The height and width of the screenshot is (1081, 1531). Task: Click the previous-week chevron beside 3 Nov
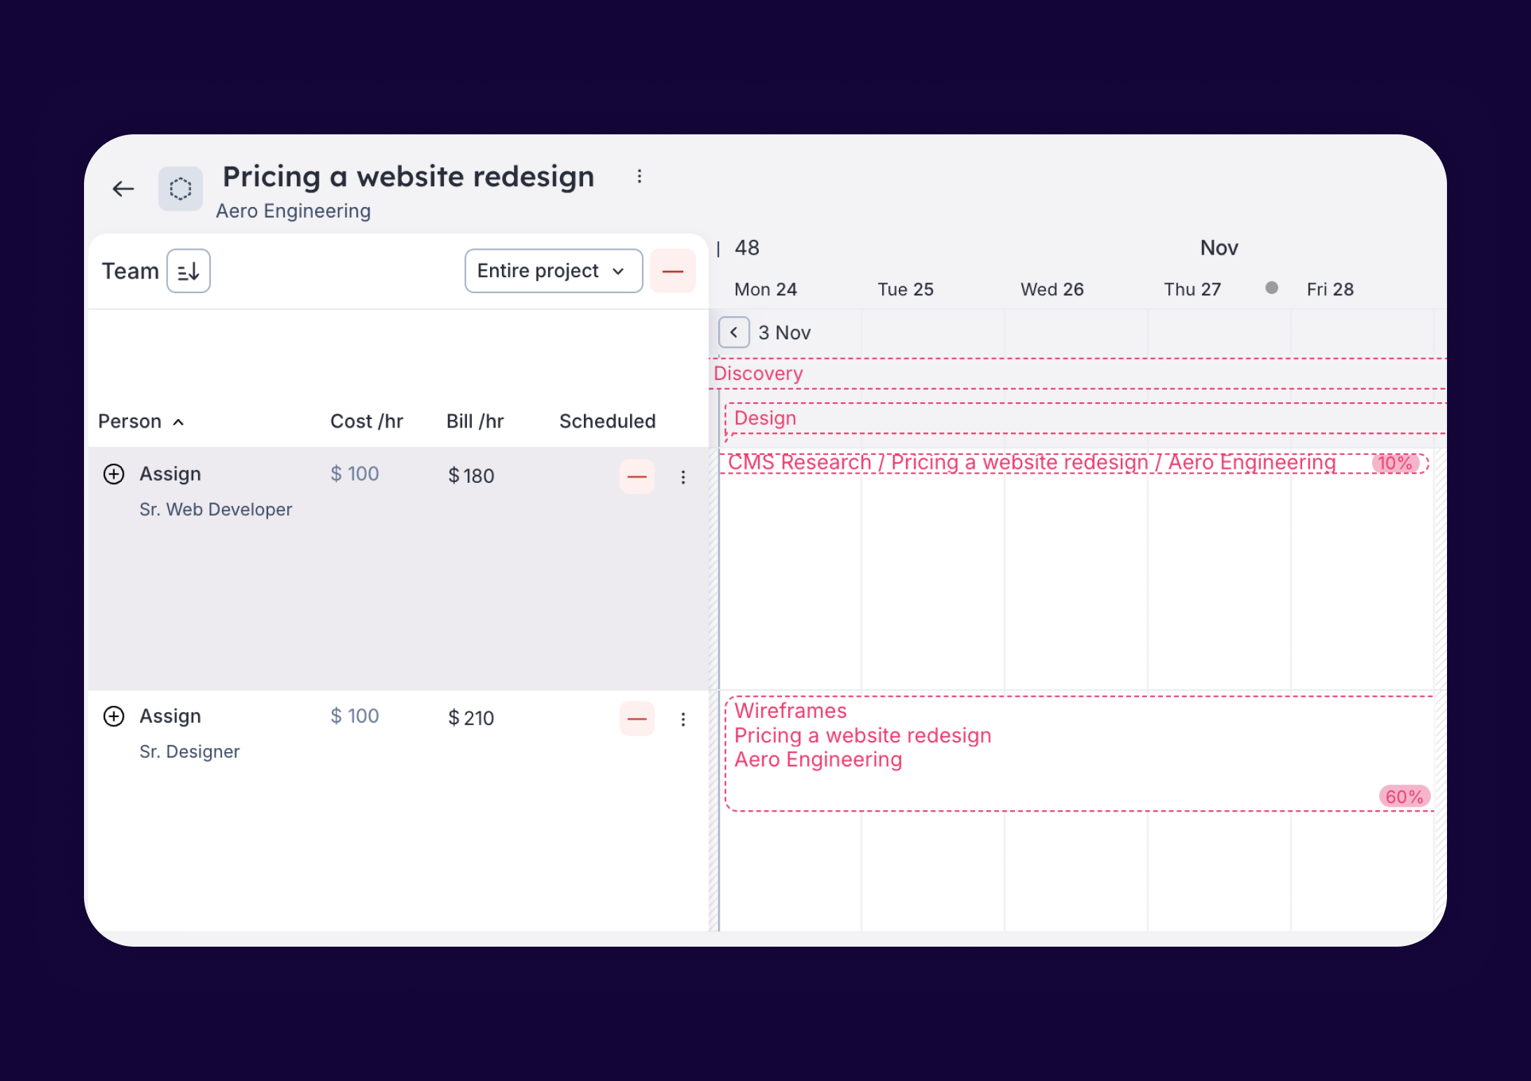pos(734,332)
